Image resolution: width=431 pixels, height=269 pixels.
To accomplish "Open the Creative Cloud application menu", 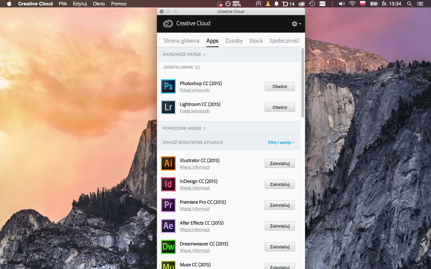I will 35,4.
